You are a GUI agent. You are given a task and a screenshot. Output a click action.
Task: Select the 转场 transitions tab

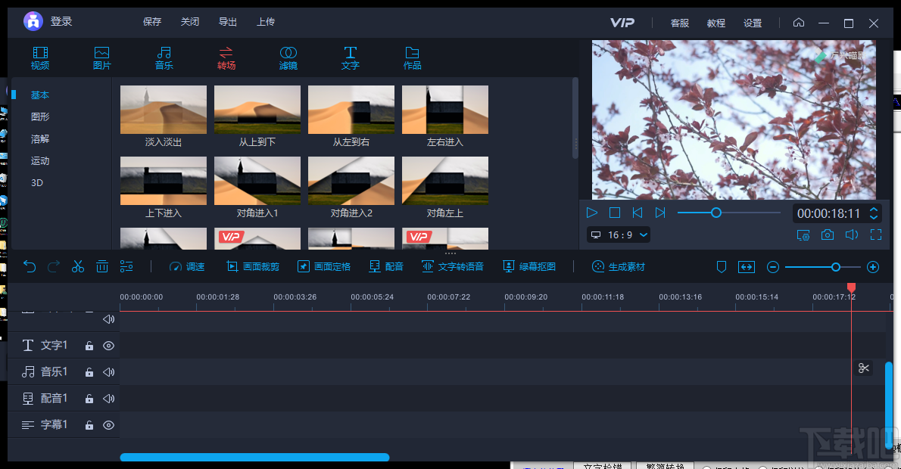226,58
